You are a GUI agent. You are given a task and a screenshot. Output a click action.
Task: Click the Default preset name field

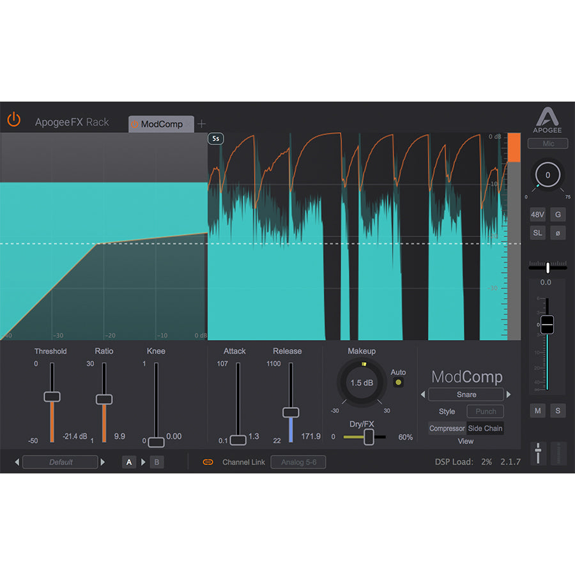pyautogui.click(x=61, y=462)
